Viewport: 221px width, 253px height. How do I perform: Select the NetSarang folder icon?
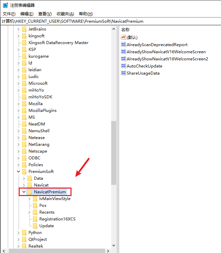24,144
